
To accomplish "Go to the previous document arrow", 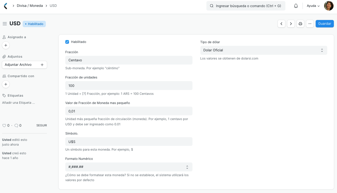I will (x=281, y=24).
